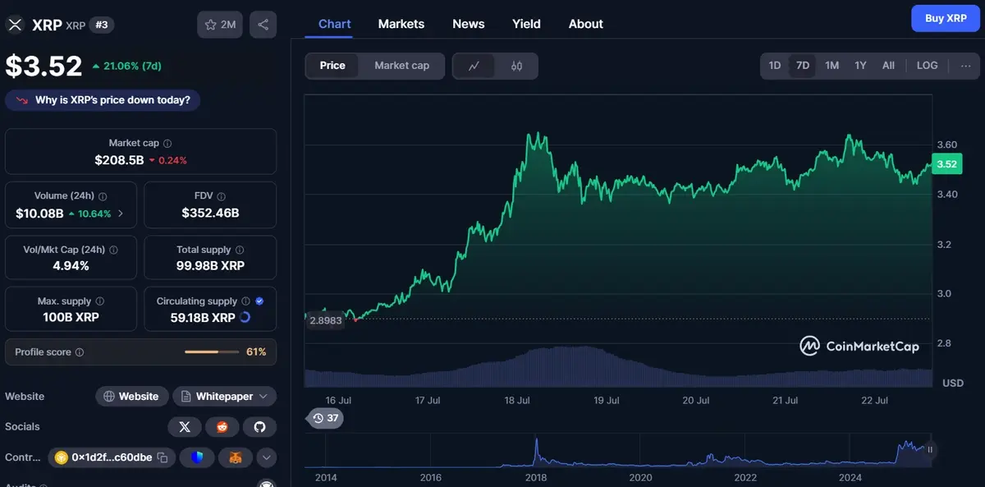
Task: Click Total supply info icon
Action: [x=239, y=250]
